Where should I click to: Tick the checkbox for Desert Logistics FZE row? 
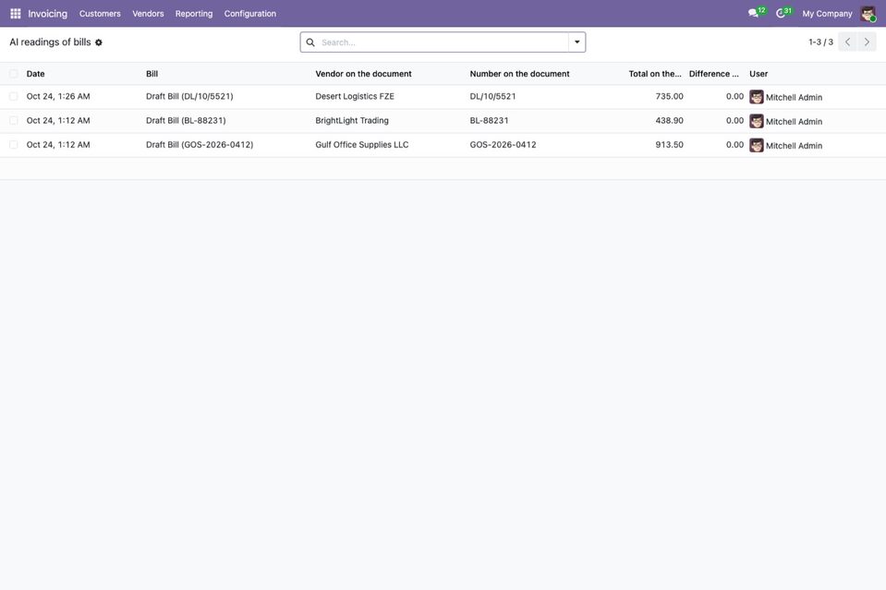[x=14, y=97]
